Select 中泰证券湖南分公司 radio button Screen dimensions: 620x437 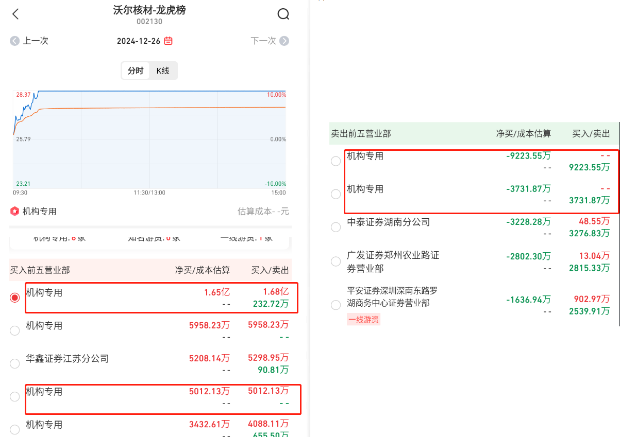point(336,227)
